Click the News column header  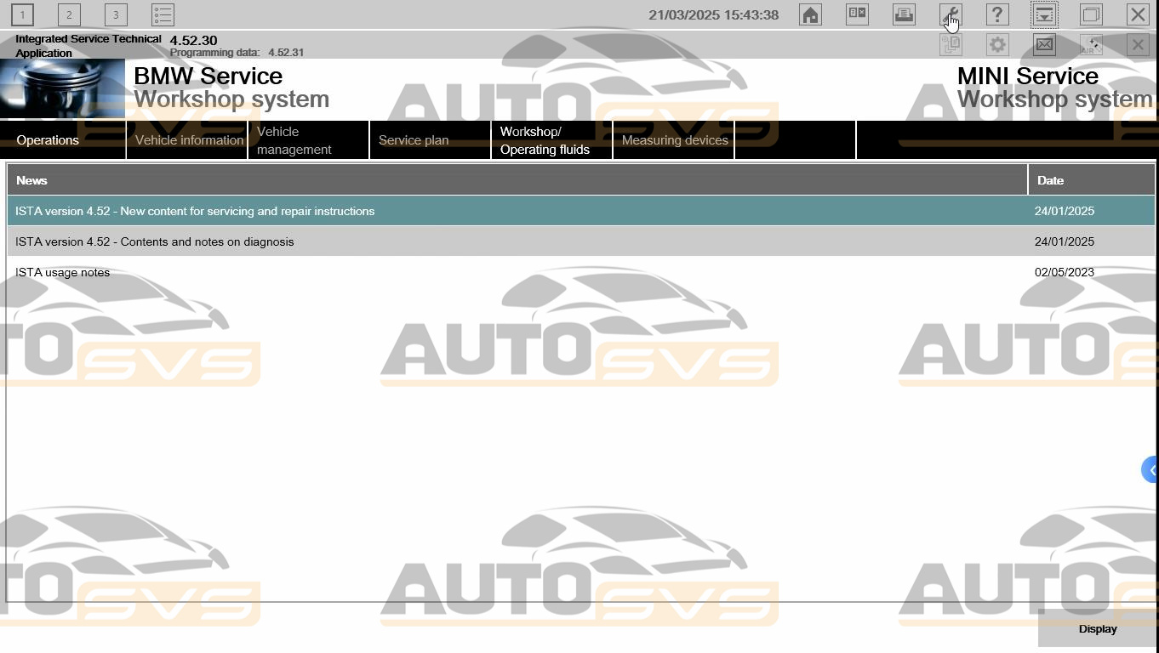[x=517, y=180]
